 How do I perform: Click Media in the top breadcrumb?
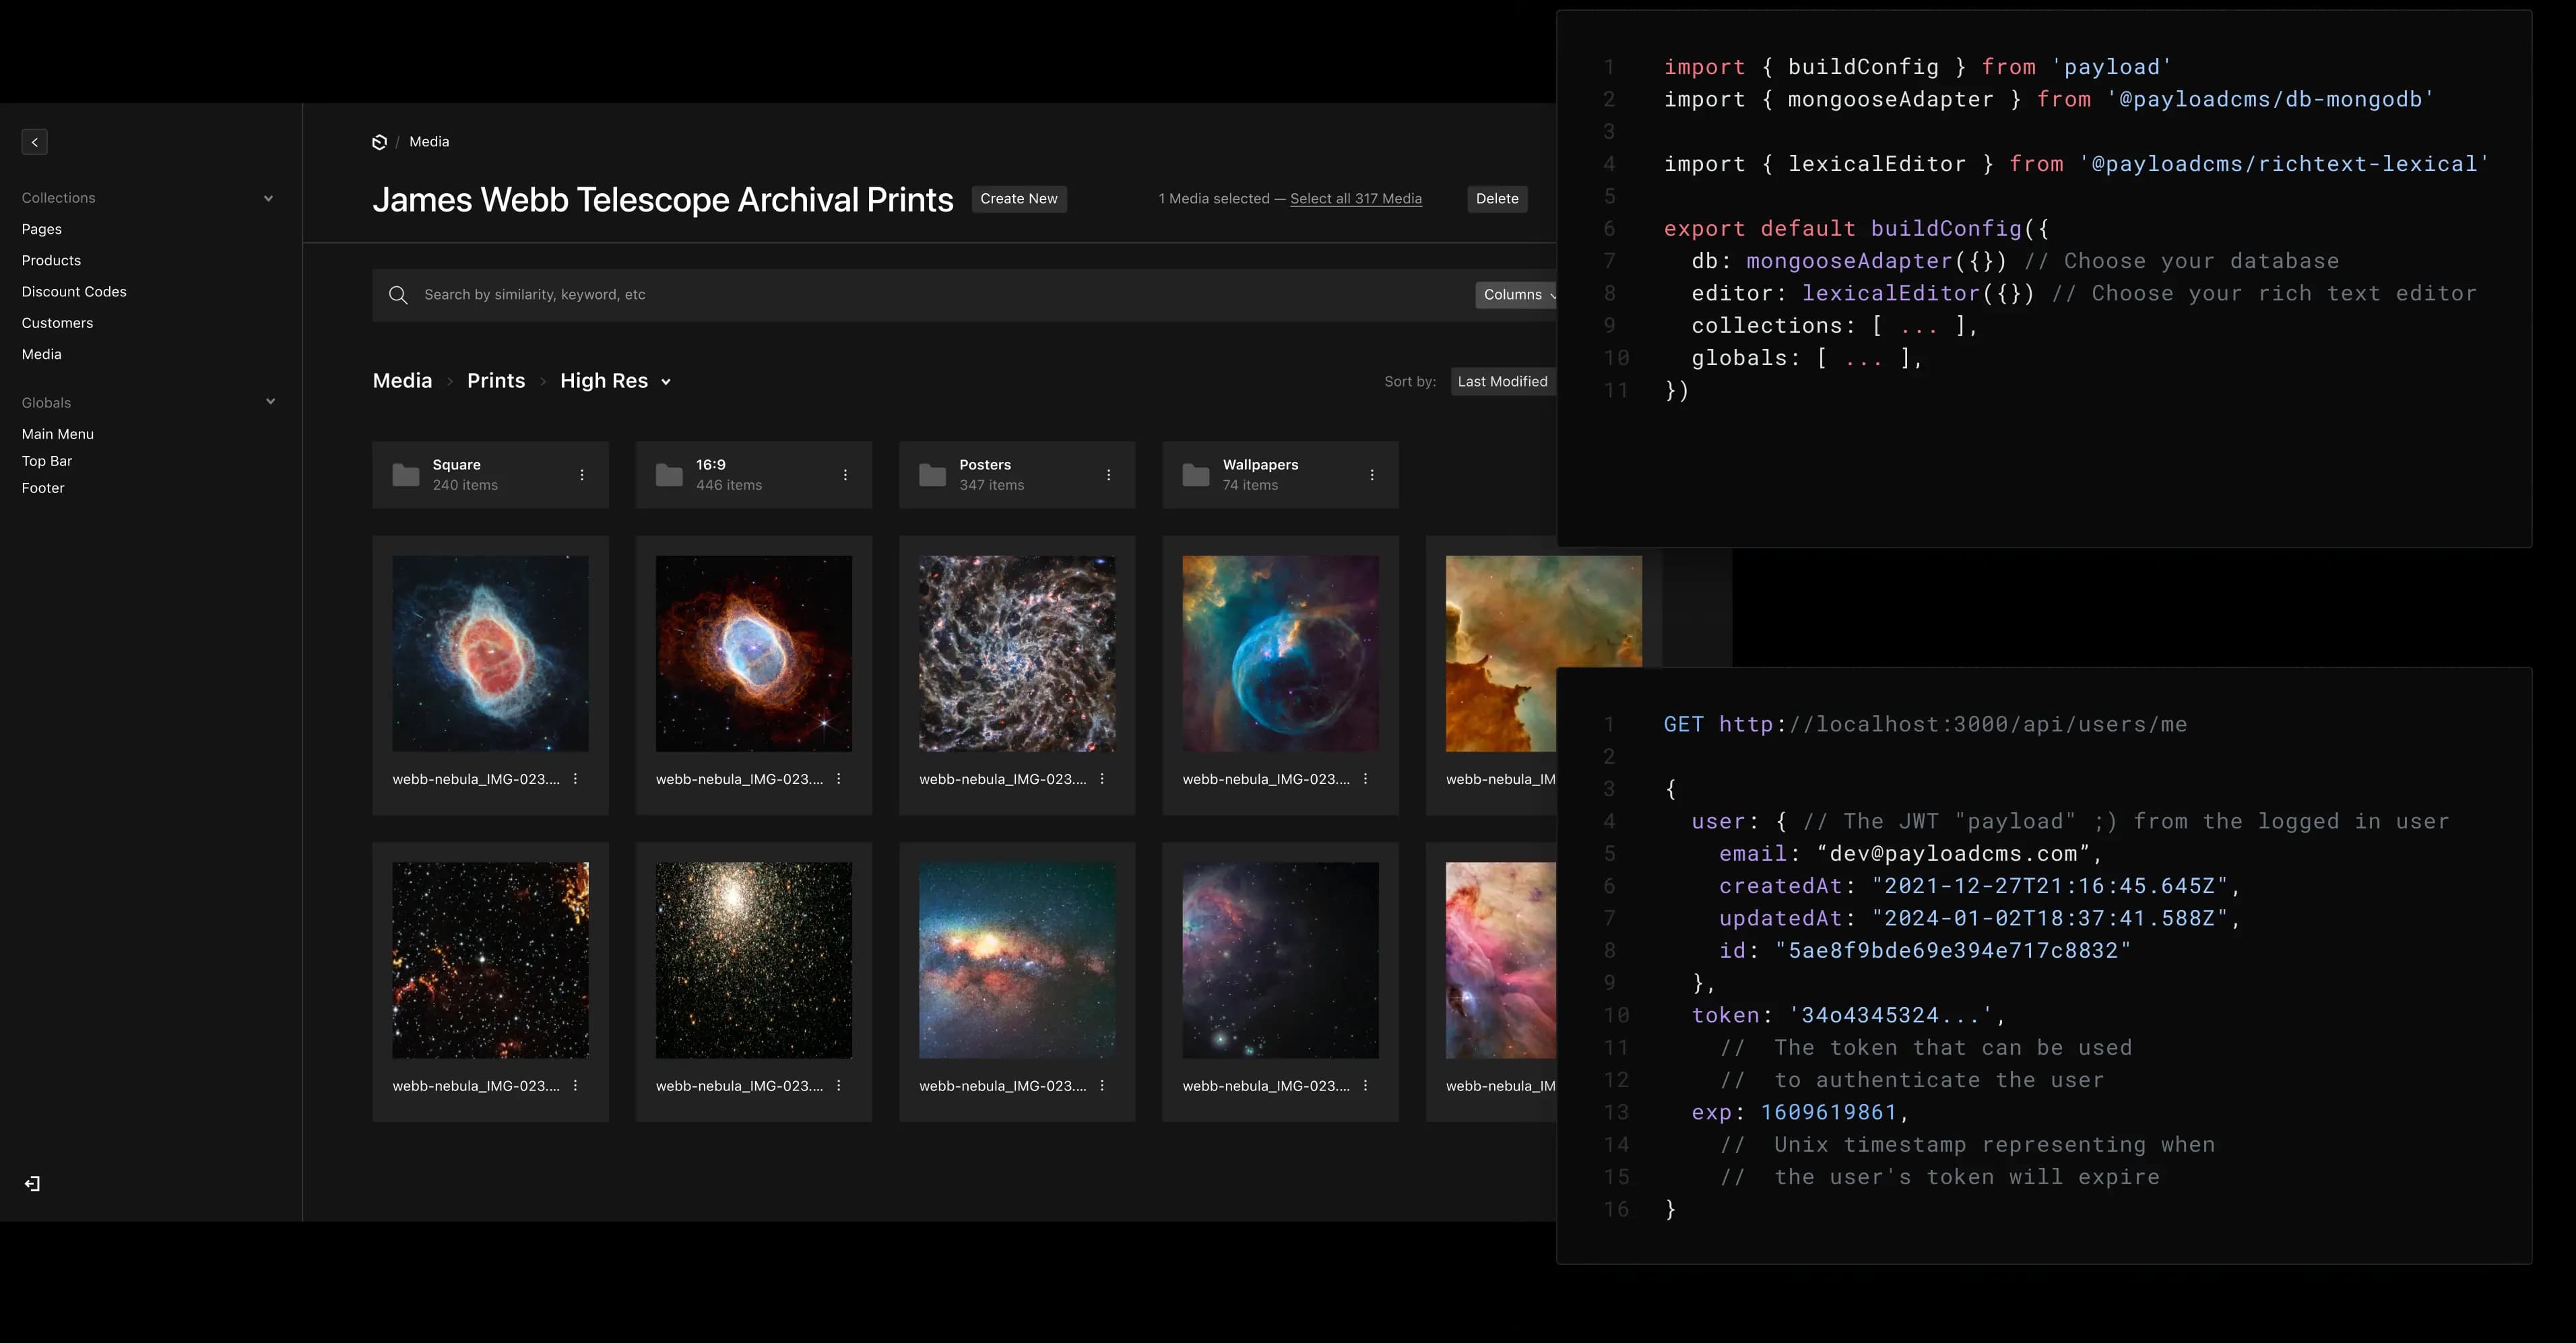[x=429, y=142]
